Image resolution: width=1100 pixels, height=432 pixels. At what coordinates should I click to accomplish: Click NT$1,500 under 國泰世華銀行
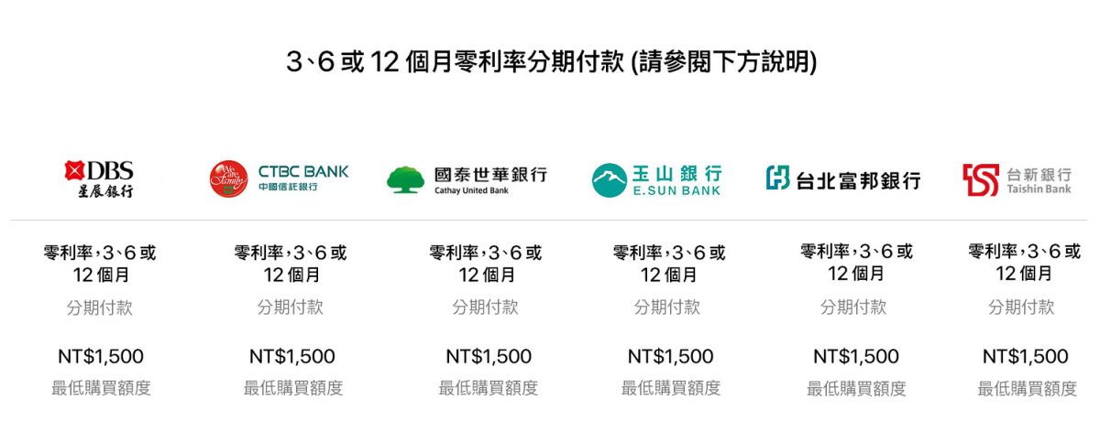(x=488, y=356)
